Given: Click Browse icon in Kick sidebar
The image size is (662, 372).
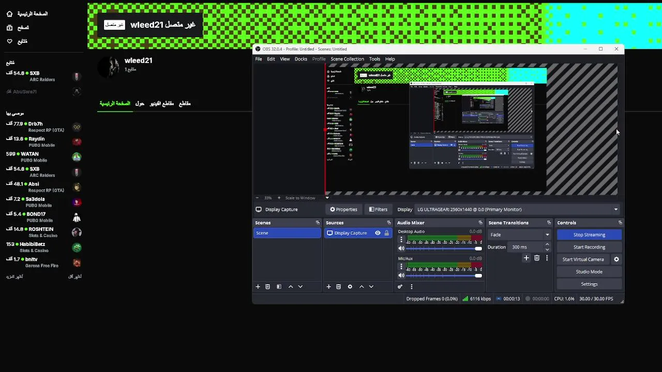Looking at the screenshot, I should click(x=9, y=27).
